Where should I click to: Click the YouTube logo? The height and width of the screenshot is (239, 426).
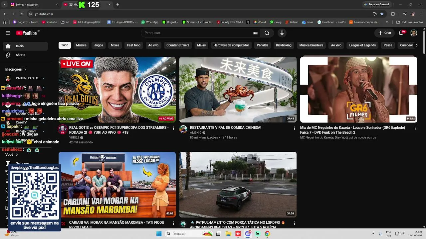[x=26, y=33]
